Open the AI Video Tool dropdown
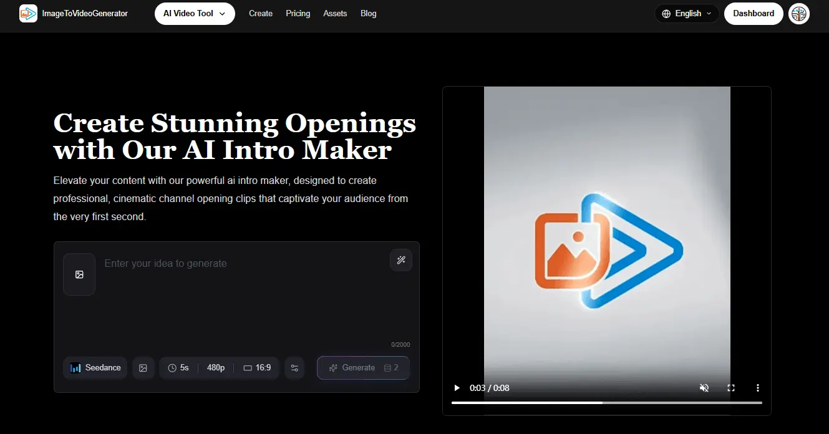The image size is (829, 434). click(x=195, y=13)
